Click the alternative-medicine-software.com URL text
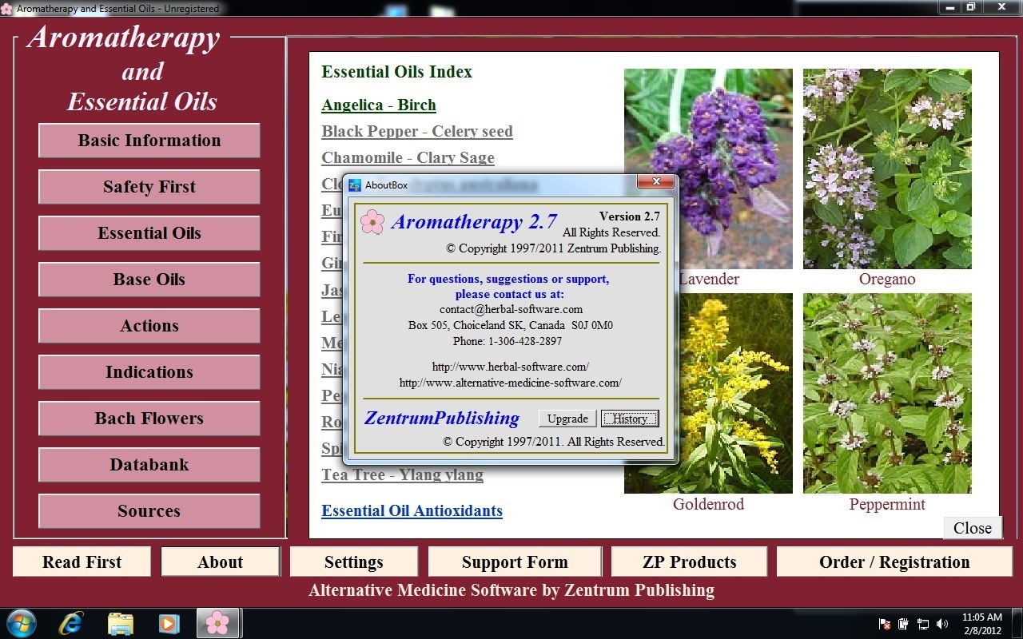1023x639 pixels. [x=511, y=383]
